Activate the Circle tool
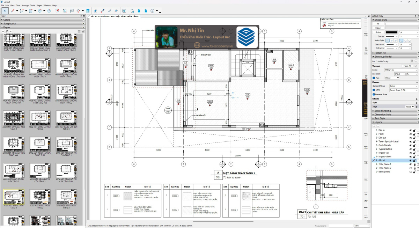The image size is (419, 228). [40, 11]
